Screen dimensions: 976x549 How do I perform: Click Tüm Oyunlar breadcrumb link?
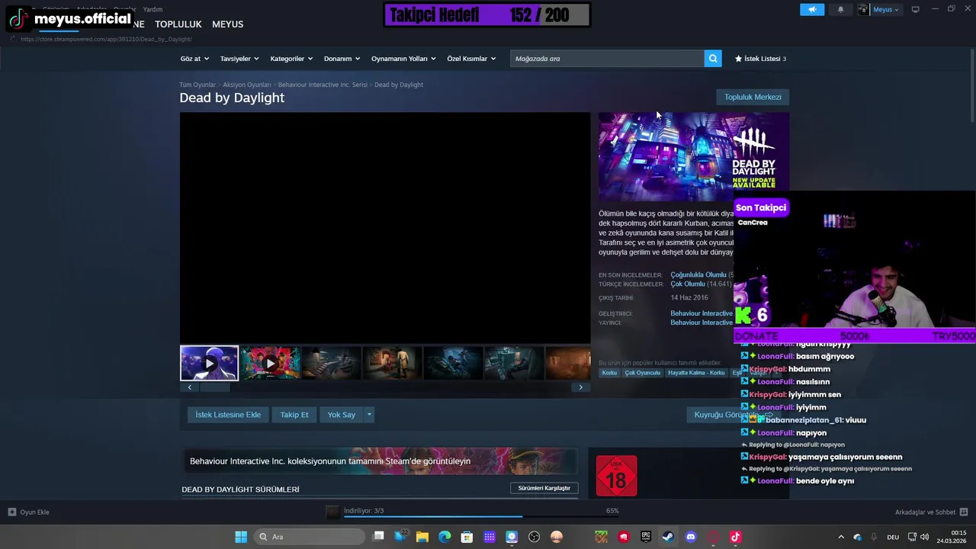click(x=197, y=85)
